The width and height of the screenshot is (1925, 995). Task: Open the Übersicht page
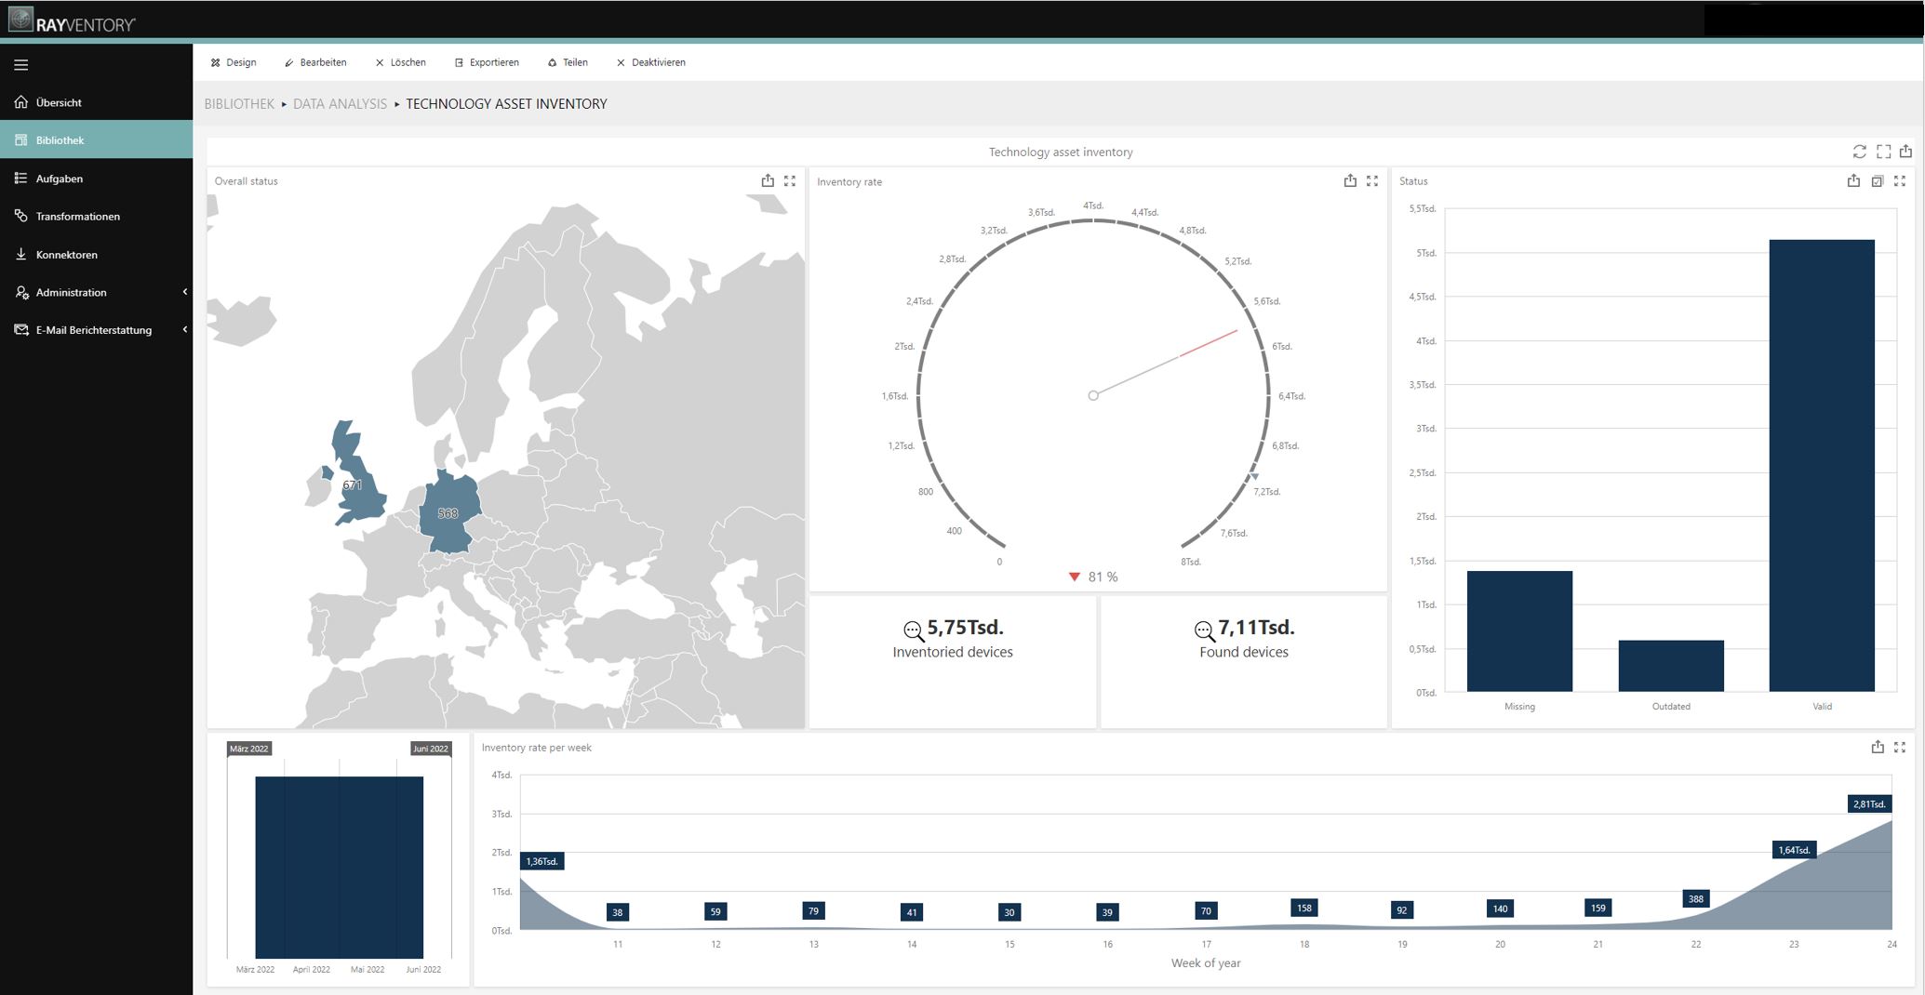click(59, 102)
